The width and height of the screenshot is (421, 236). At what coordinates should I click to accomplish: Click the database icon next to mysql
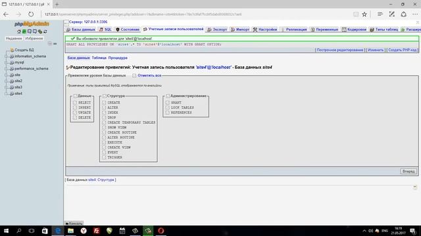pos(12,63)
